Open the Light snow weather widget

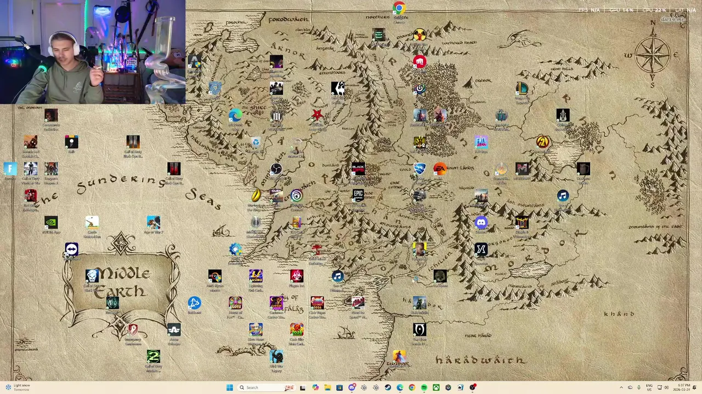click(18, 387)
